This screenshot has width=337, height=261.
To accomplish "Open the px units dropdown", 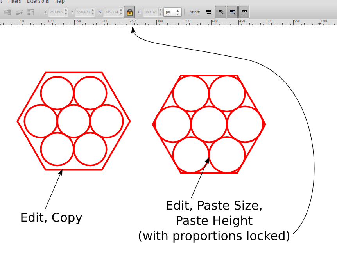I will (172, 12).
